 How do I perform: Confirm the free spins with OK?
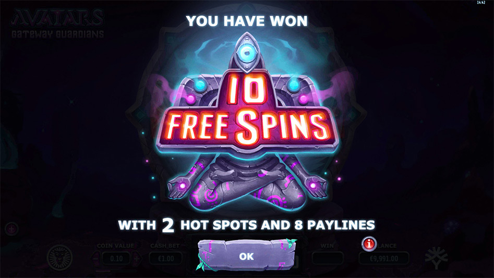click(247, 256)
